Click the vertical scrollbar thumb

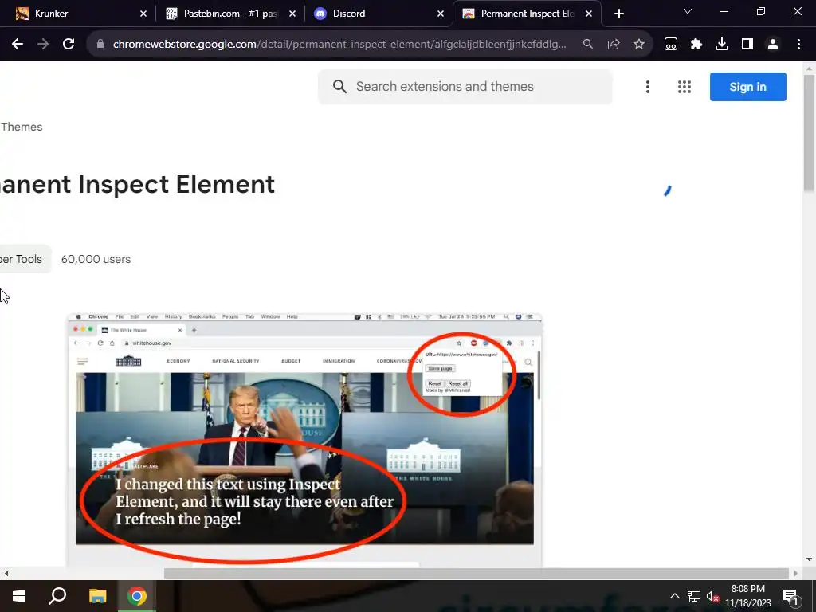809,133
